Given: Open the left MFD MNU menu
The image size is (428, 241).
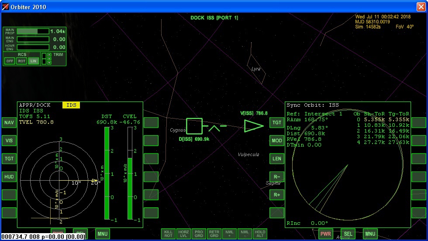Looking at the screenshot, I should click(102, 234).
